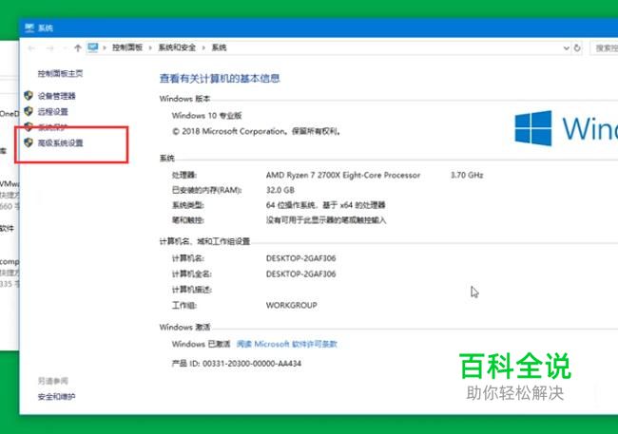The height and width of the screenshot is (434, 618).
Task: Go to 控制面板主页 control panel home
Action: point(60,73)
